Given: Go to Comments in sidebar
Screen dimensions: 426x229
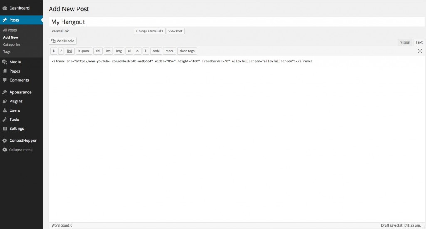Looking at the screenshot, I should click(x=19, y=80).
